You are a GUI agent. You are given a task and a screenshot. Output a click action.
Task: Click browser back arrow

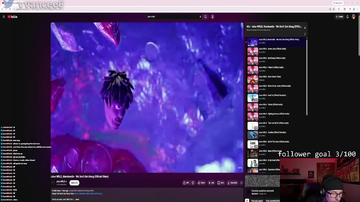2,9
